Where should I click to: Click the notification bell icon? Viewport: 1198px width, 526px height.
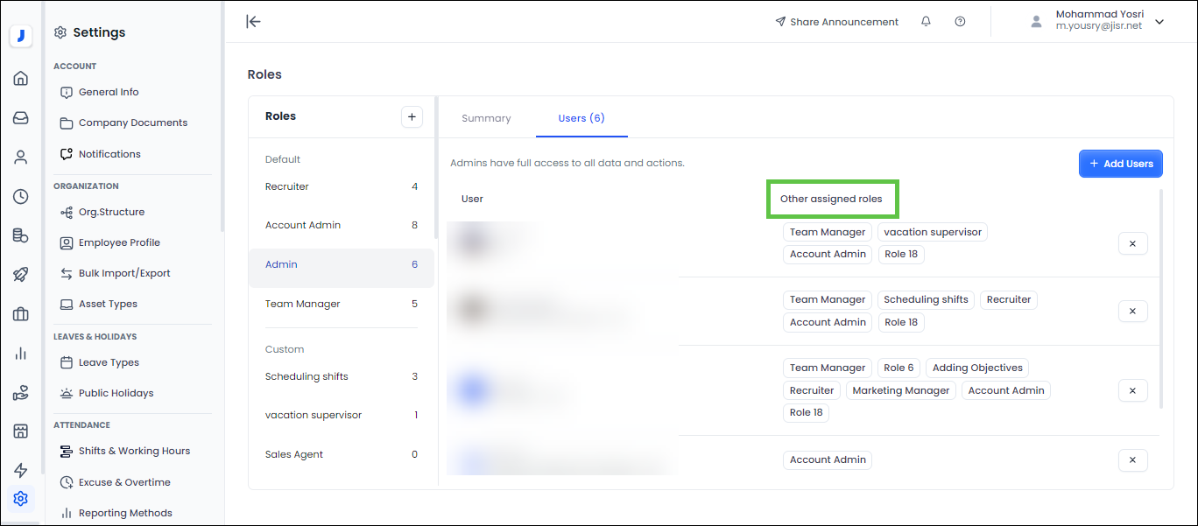[926, 22]
